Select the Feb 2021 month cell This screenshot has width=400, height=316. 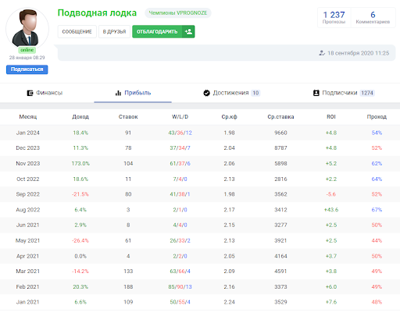coord(28,287)
